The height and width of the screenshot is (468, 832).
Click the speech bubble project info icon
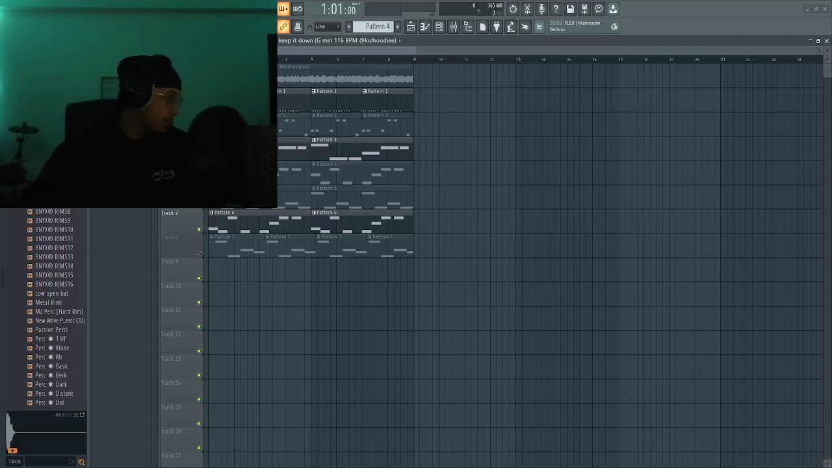pos(599,9)
